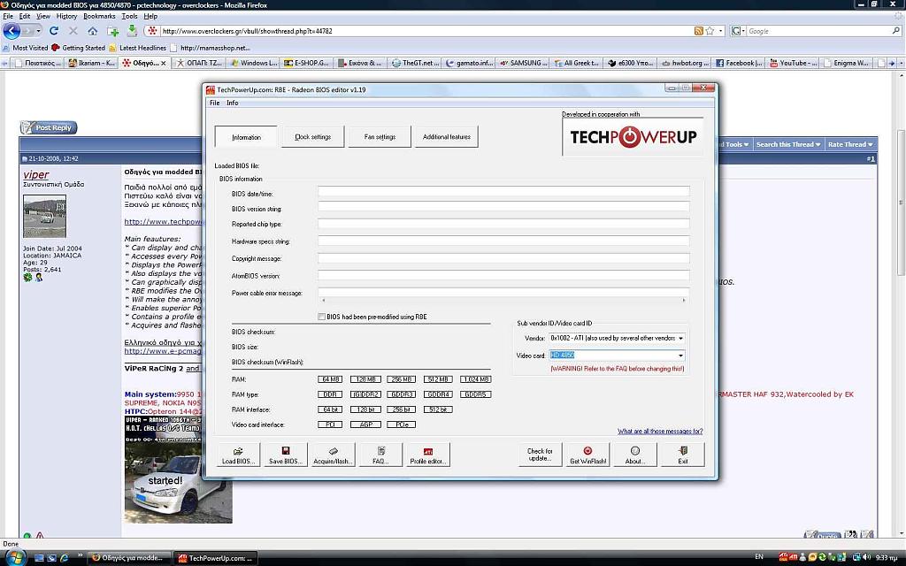Open the Latest Headlines bookmark

click(137, 48)
